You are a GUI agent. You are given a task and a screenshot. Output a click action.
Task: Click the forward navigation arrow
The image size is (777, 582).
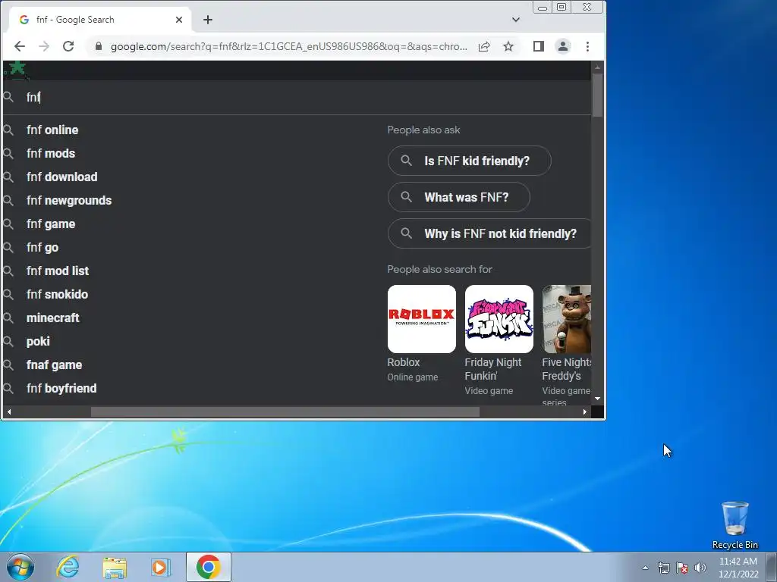click(44, 46)
